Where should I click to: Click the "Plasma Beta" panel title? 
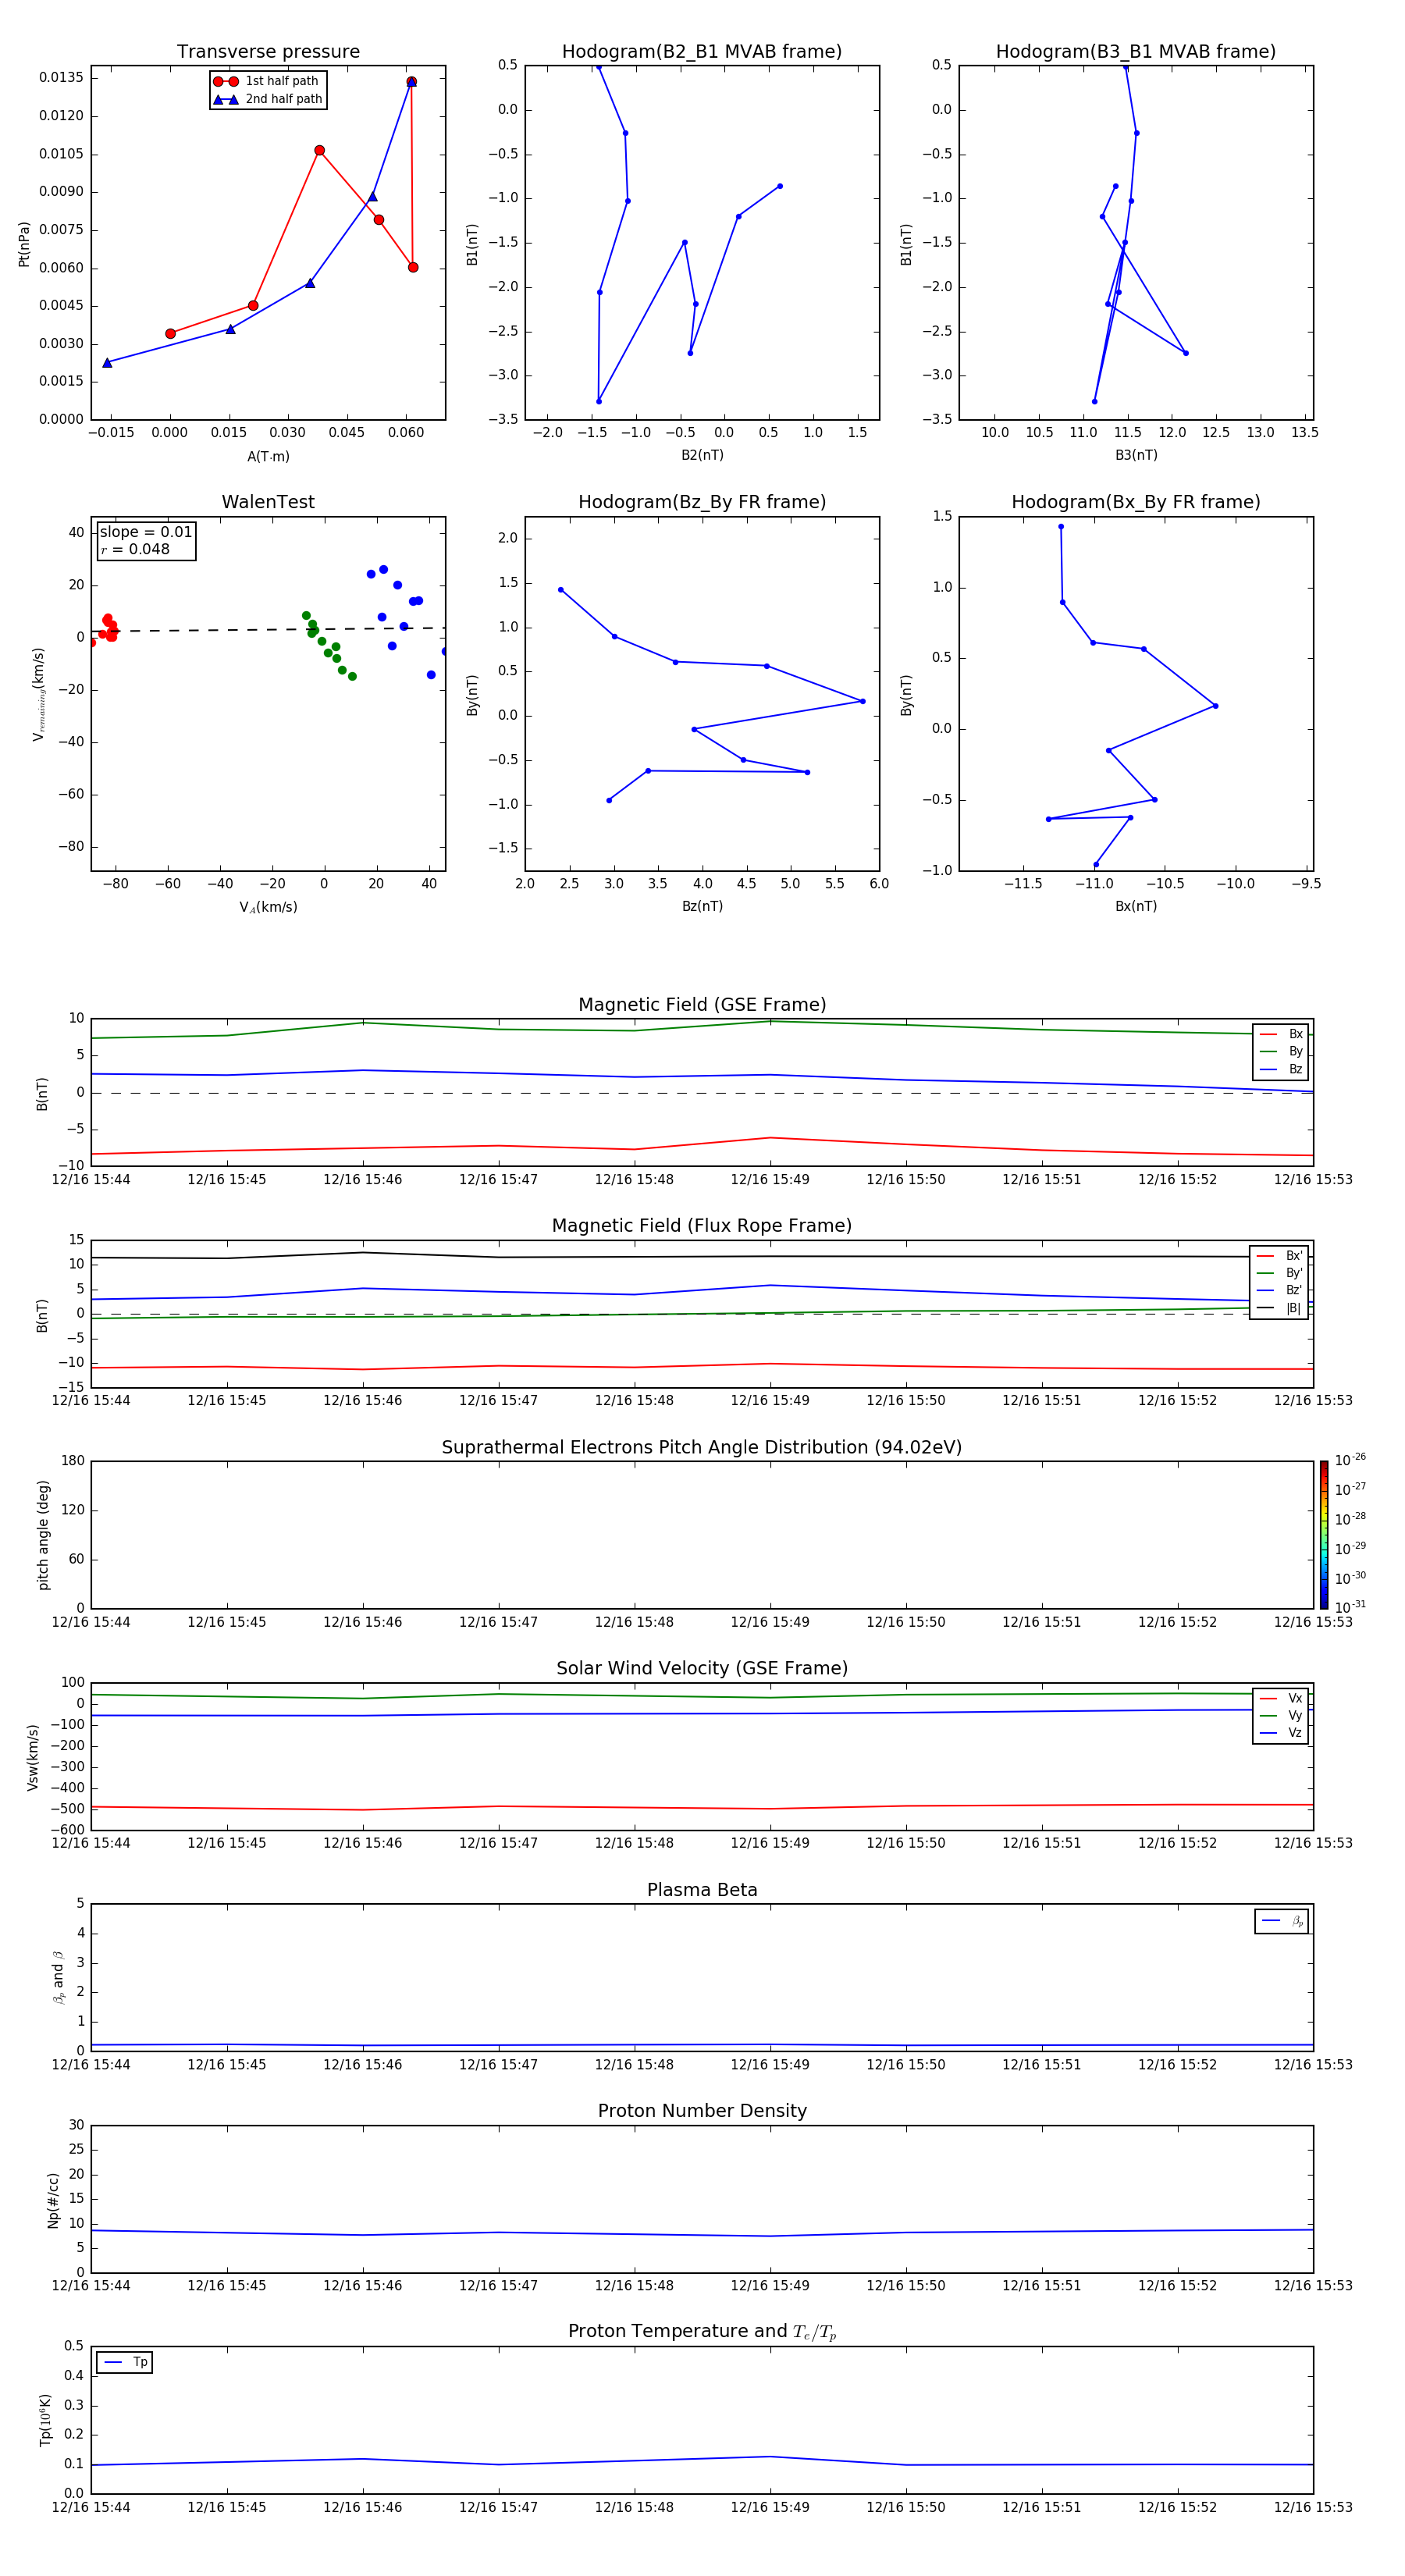tap(702, 1891)
